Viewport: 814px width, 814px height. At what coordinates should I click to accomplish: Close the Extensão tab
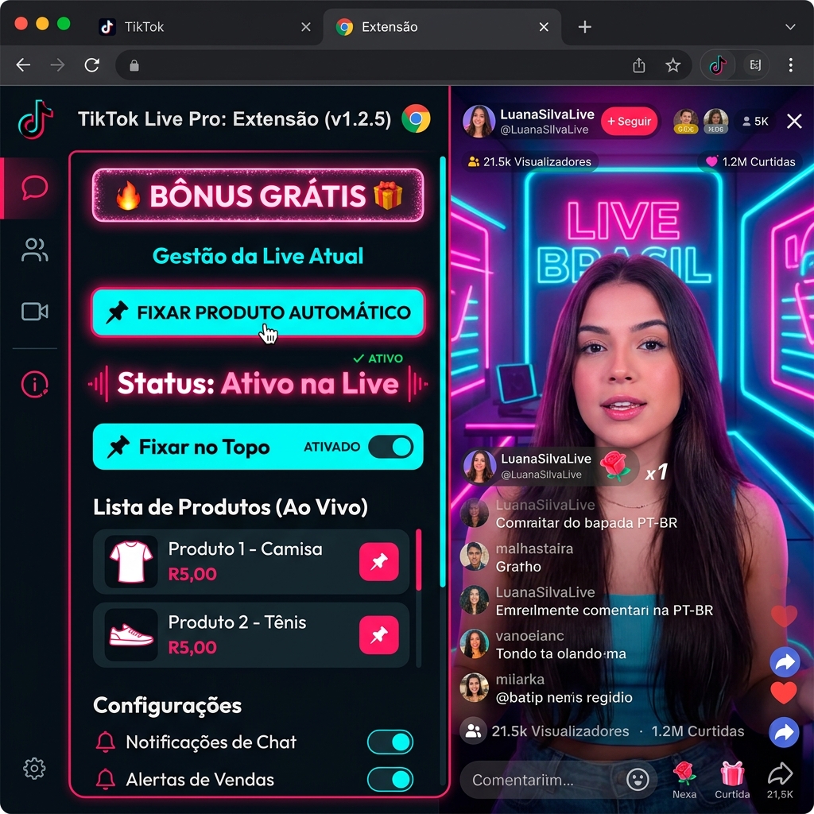pyautogui.click(x=544, y=27)
